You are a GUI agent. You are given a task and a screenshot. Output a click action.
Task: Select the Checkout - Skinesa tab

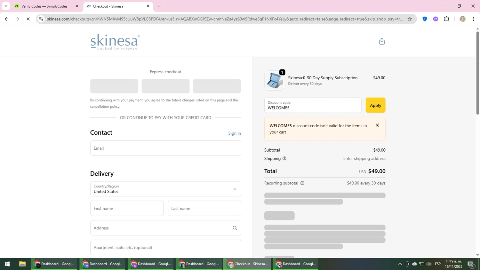[x=118, y=6]
